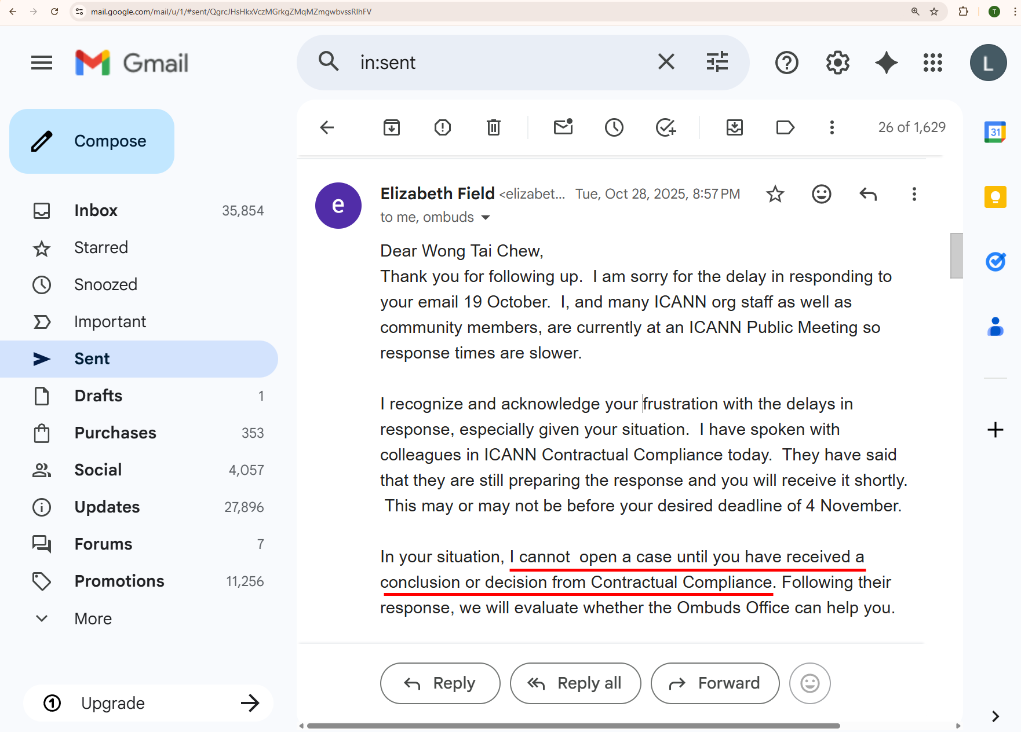Open the Social category
The height and width of the screenshot is (732, 1021).
[139, 470]
